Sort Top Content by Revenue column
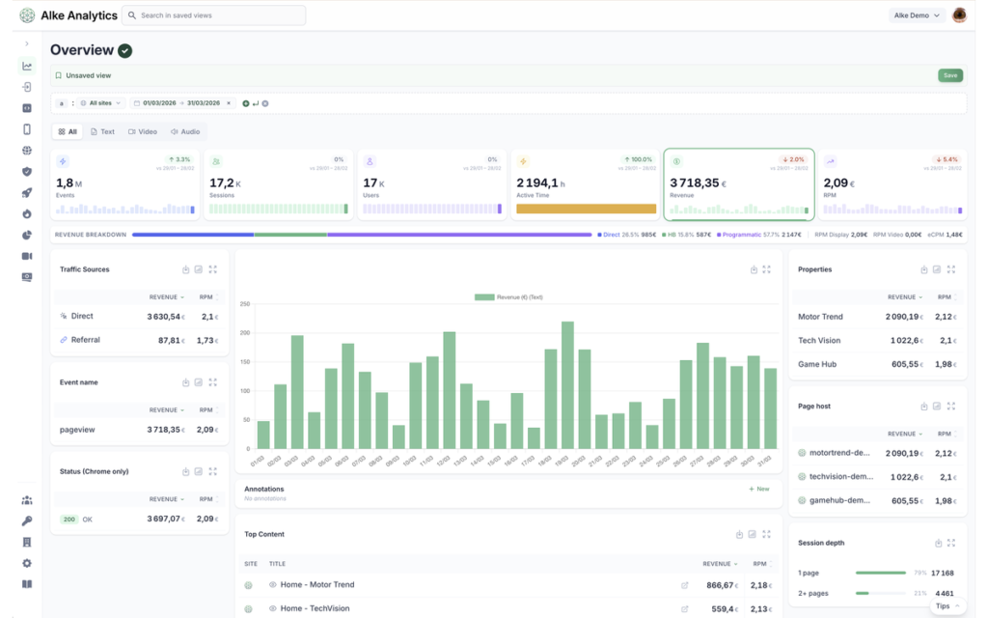The width and height of the screenshot is (988, 618). click(720, 564)
